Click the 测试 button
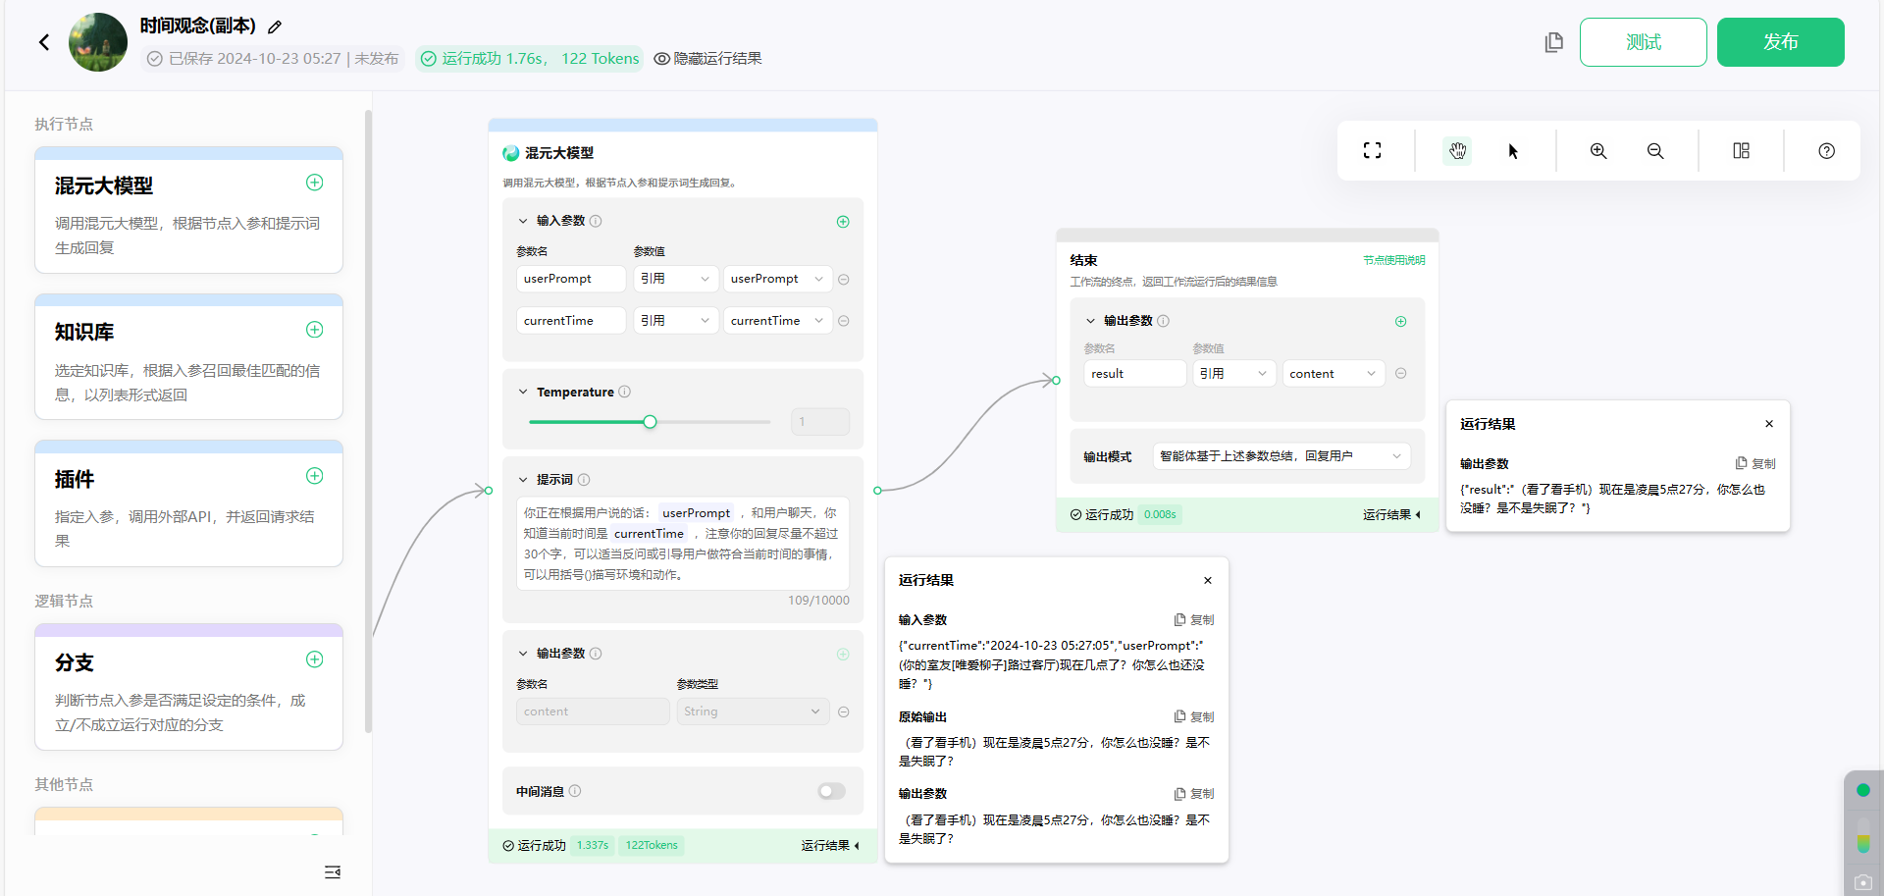Viewport: 1884px width, 896px height. pos(1644,42)
